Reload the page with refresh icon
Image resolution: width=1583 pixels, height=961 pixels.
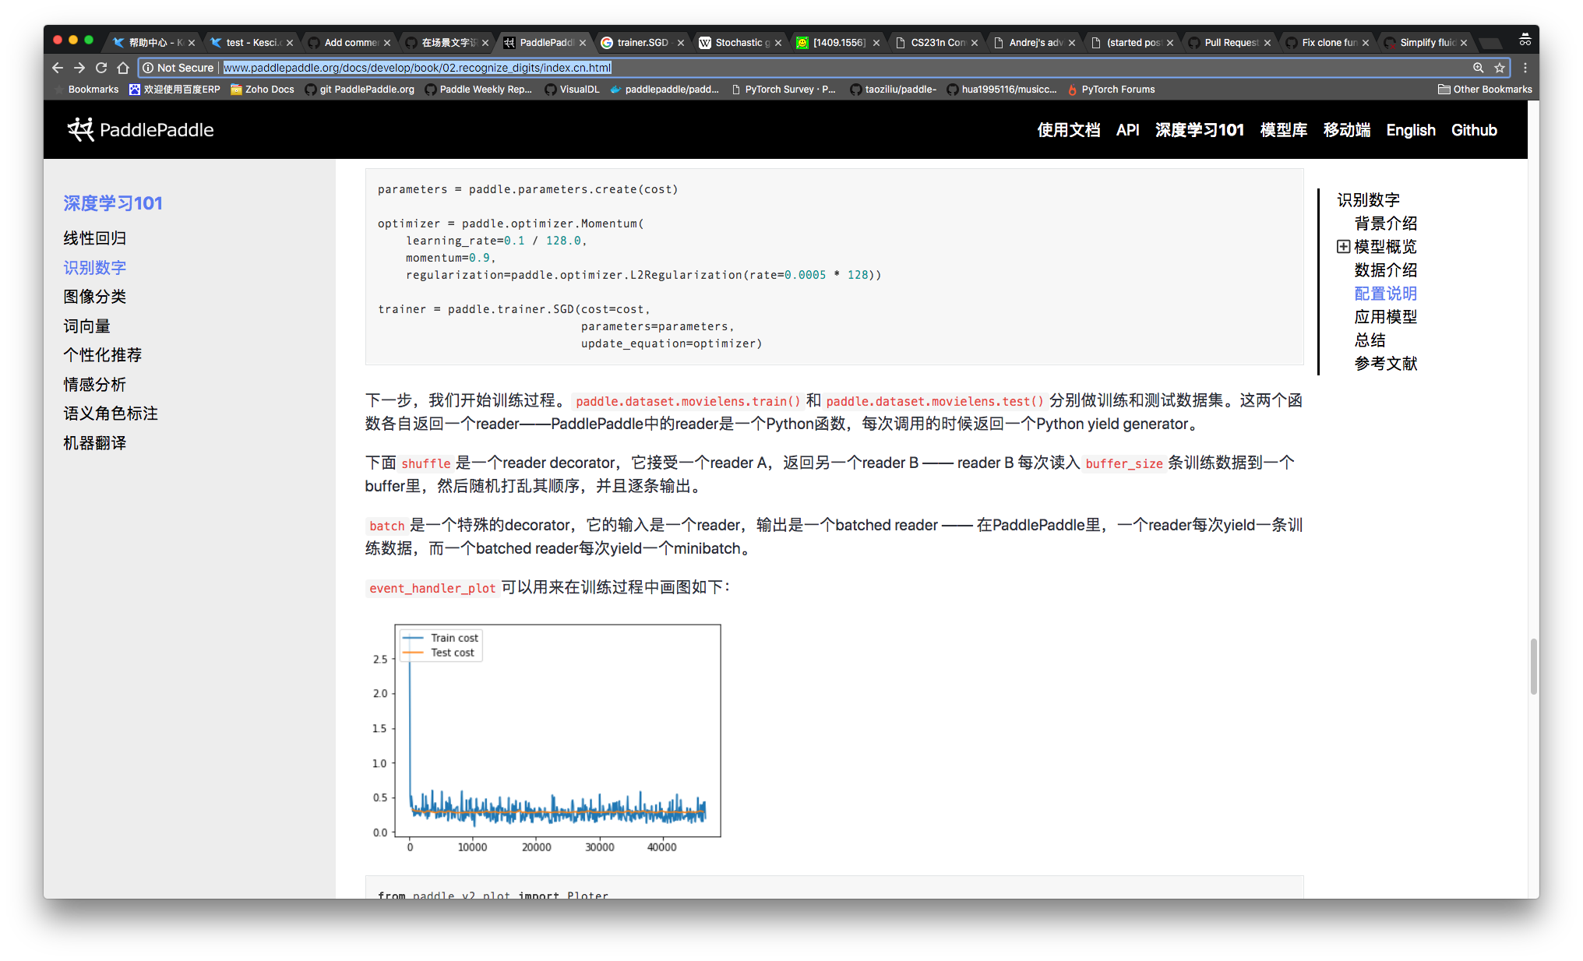click(x=101, y=68)
